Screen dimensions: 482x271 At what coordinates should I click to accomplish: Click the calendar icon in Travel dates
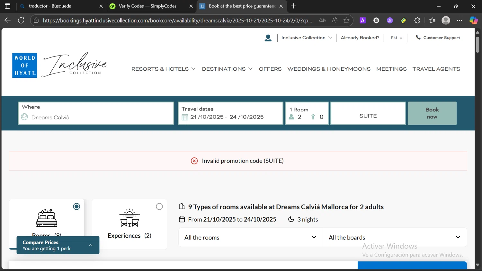[x=185, y=117]
